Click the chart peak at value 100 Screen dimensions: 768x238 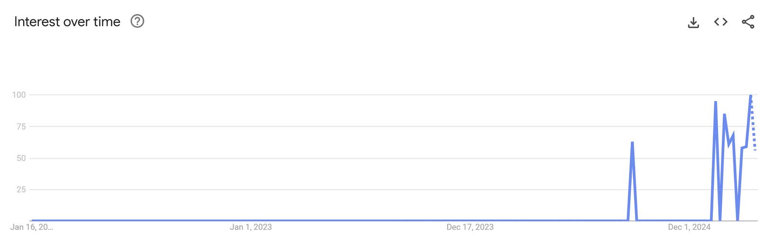pos(751,96)
